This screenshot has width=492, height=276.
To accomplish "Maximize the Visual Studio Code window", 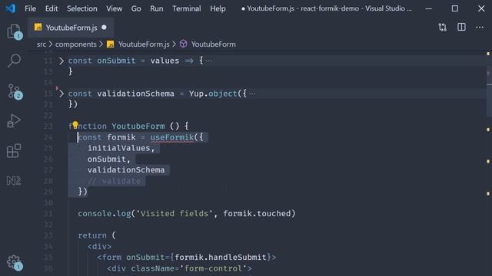I will point(454,8).
